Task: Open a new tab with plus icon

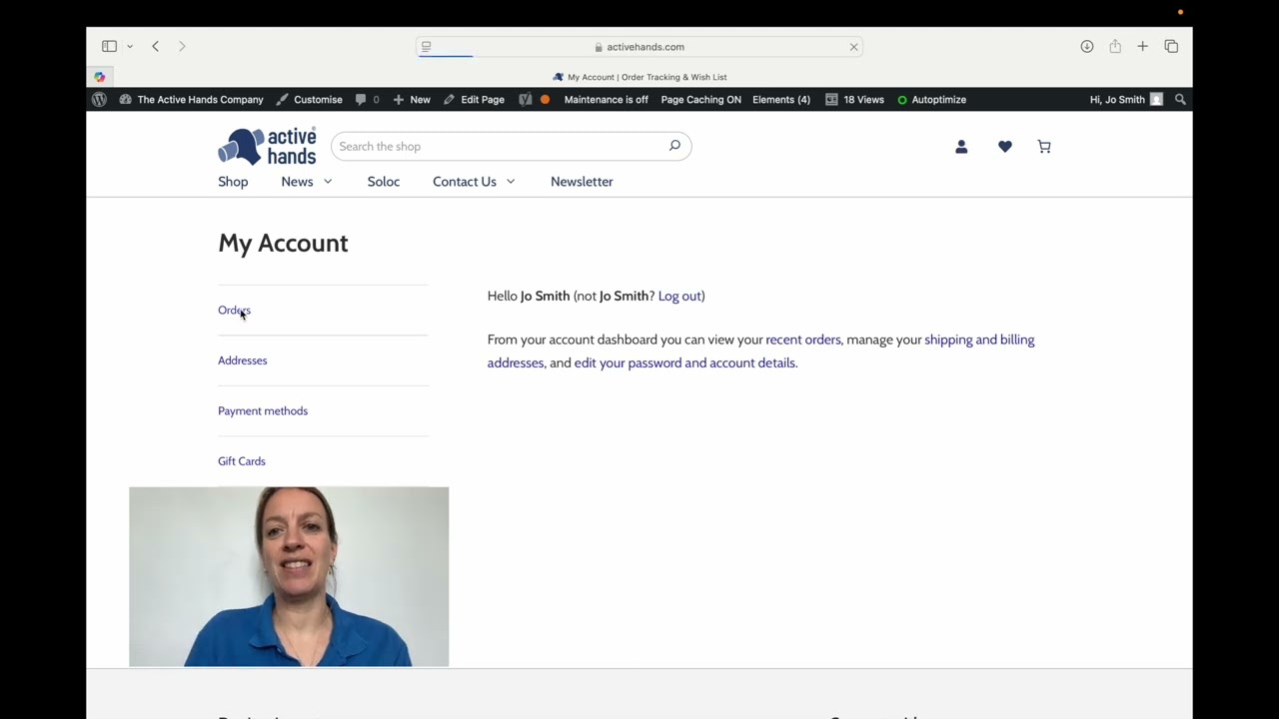Action: 1143,46
